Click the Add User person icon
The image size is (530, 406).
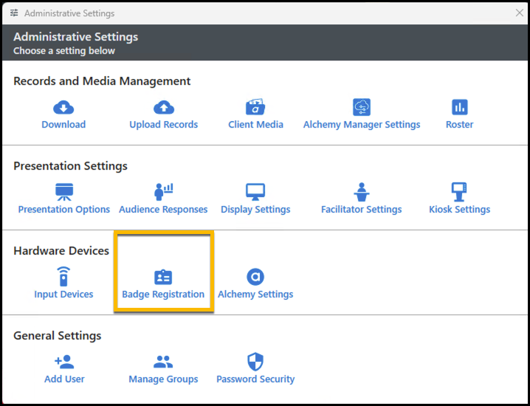tap(64, 362)
